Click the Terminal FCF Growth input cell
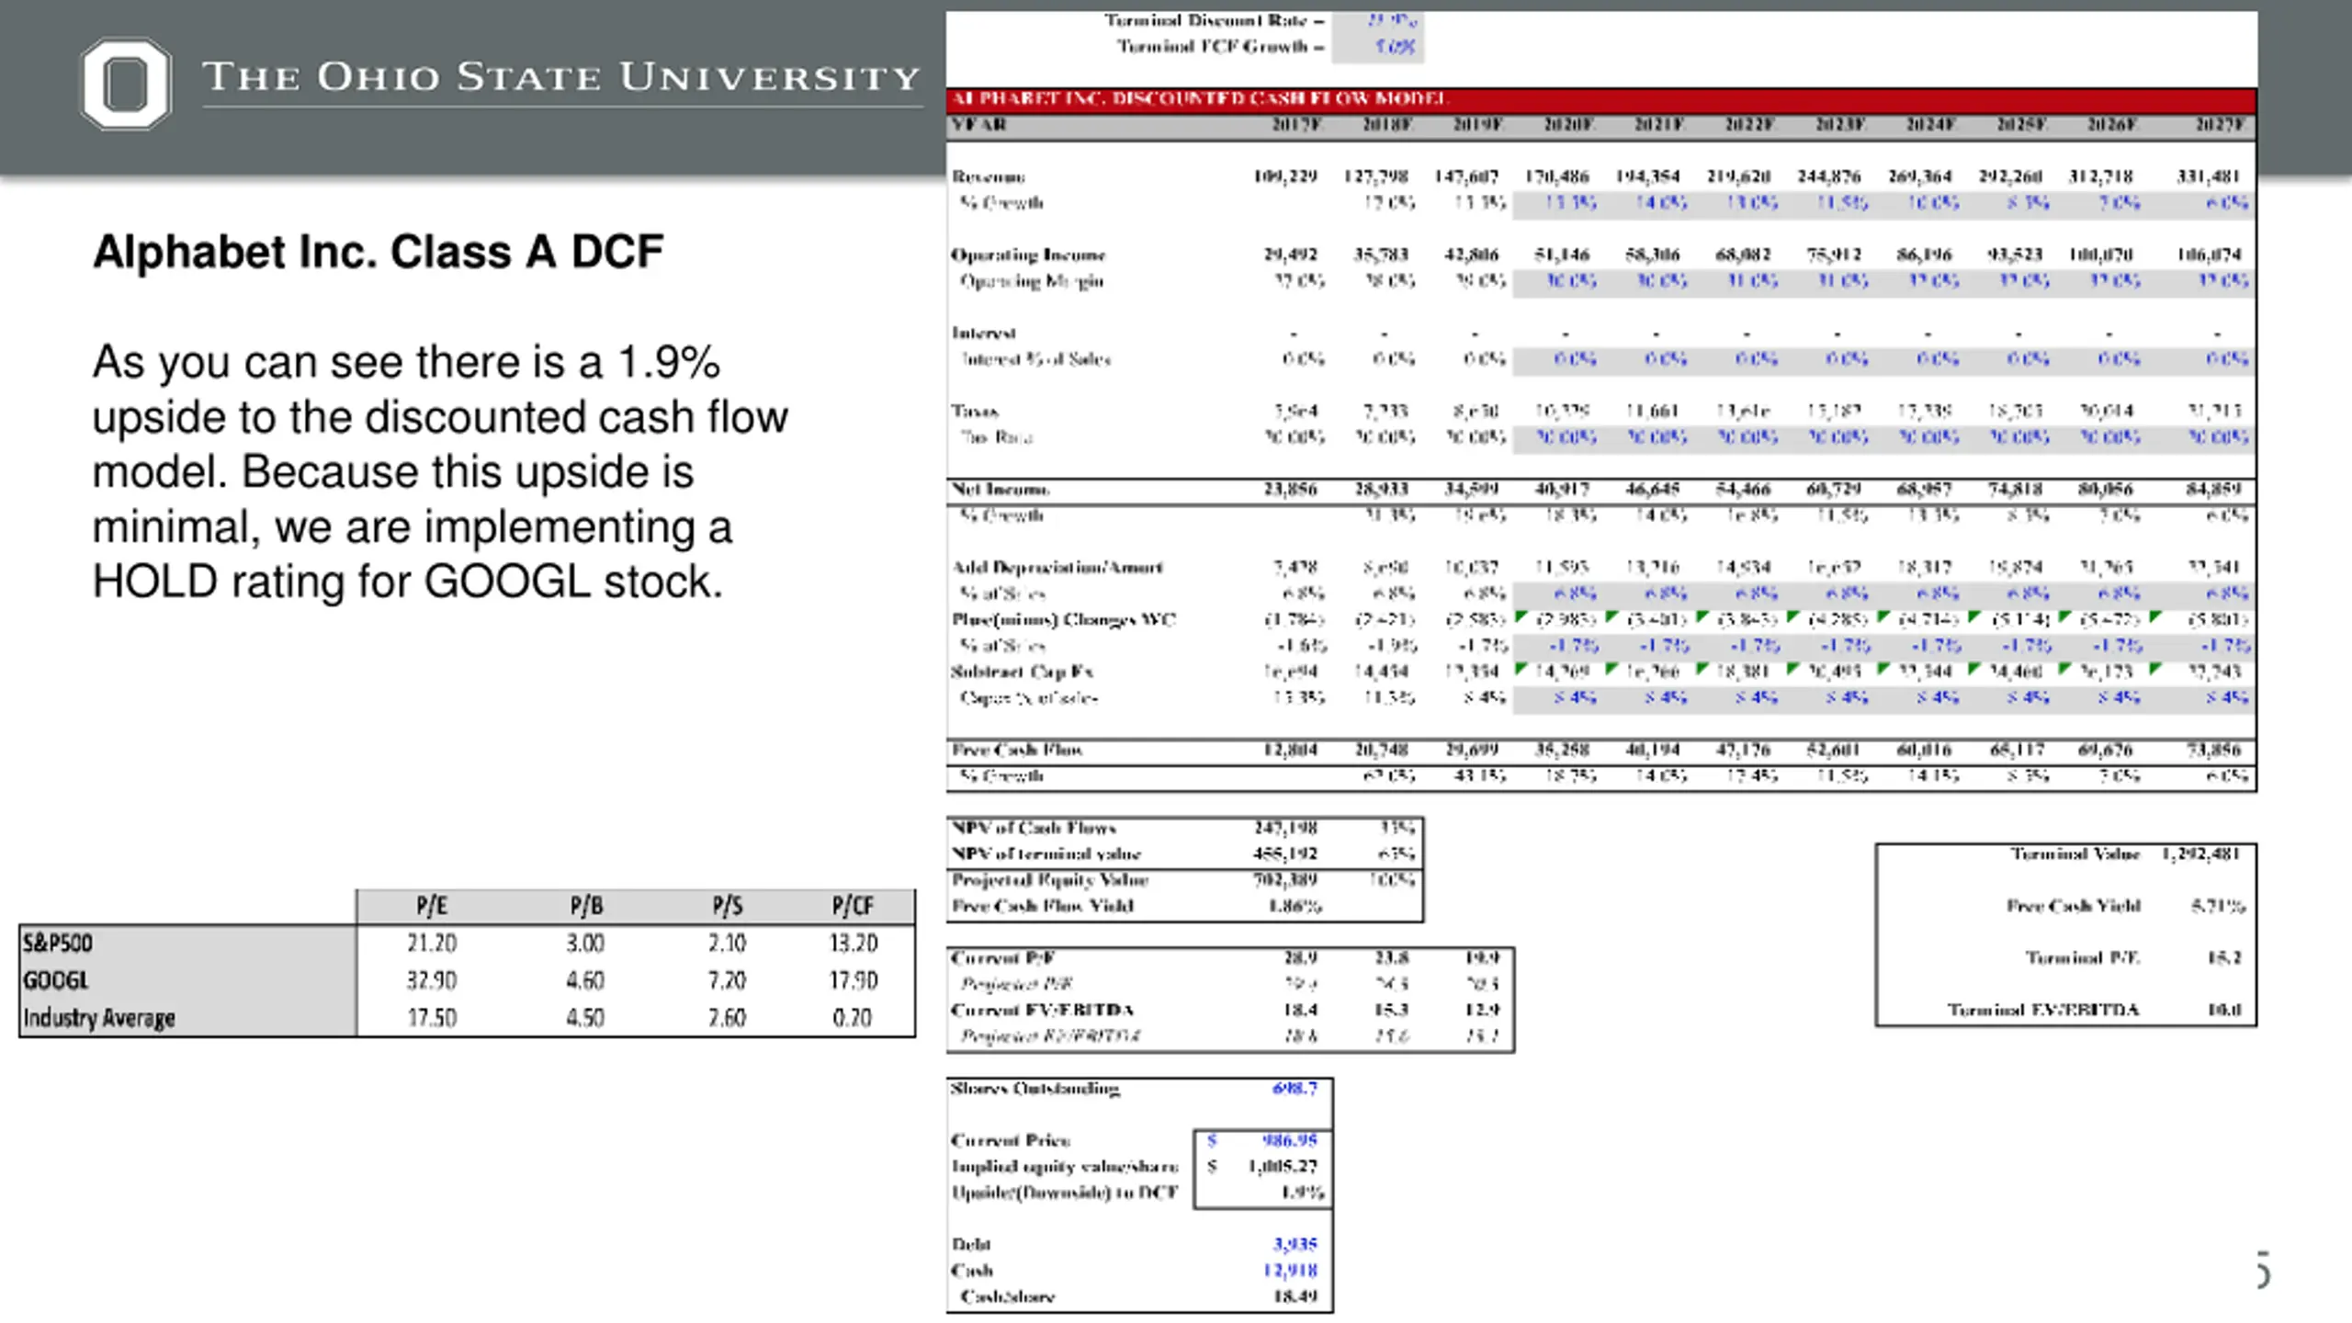The image size is (2352, 1323). coord(1378,47)
